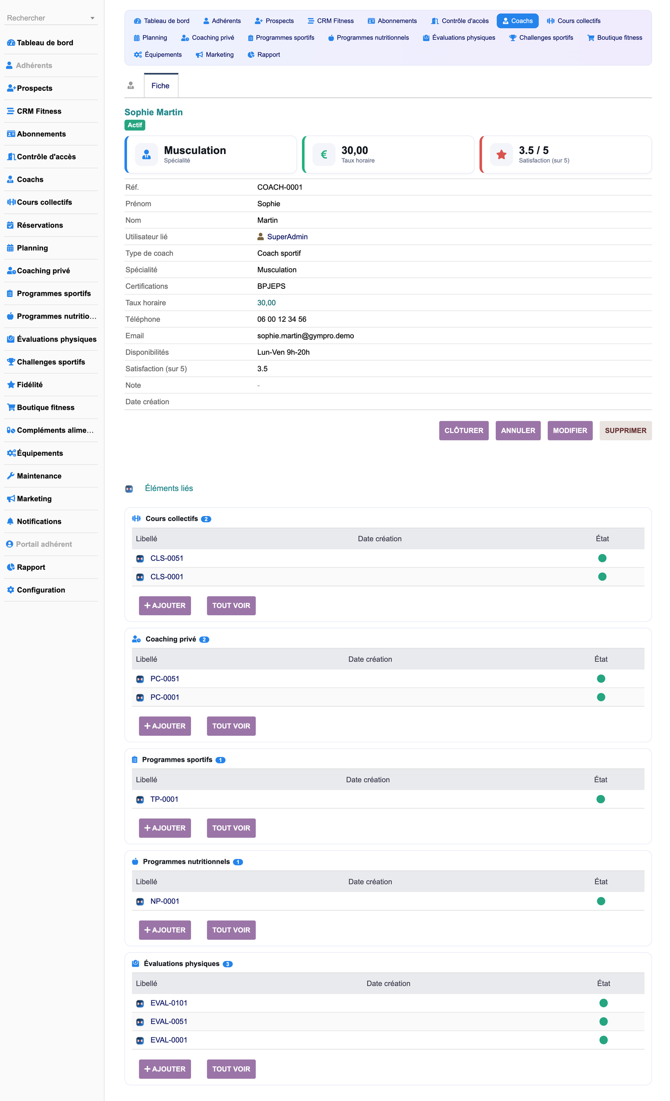Open the PC-0051 coaching link
The width and height of the screenshot is (670, 1101).
[x=165, y=679]
